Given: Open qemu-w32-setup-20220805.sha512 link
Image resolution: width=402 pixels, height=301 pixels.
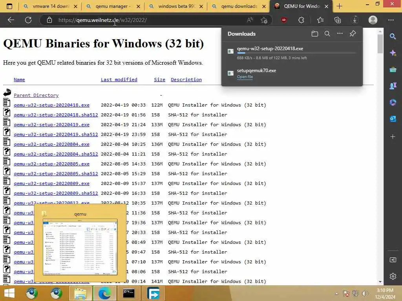Looking at the screenshot, I should pos(56,174).
